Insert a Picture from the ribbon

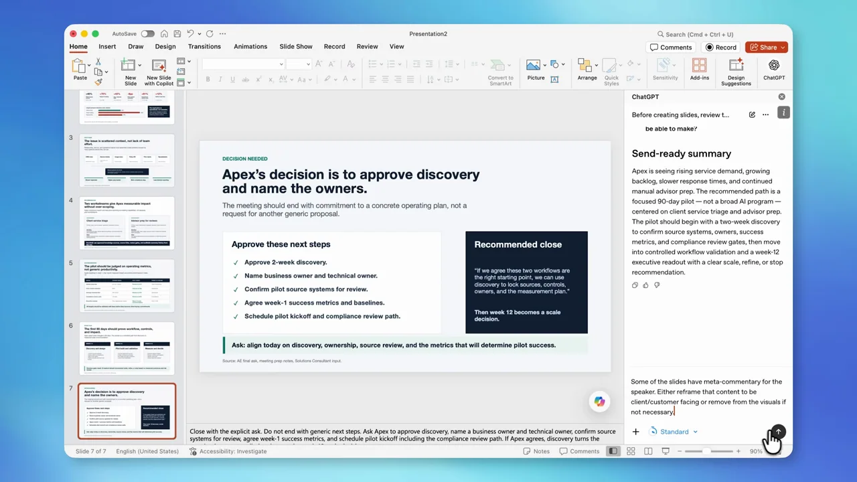pyautogui.click(x=536, y=70)
